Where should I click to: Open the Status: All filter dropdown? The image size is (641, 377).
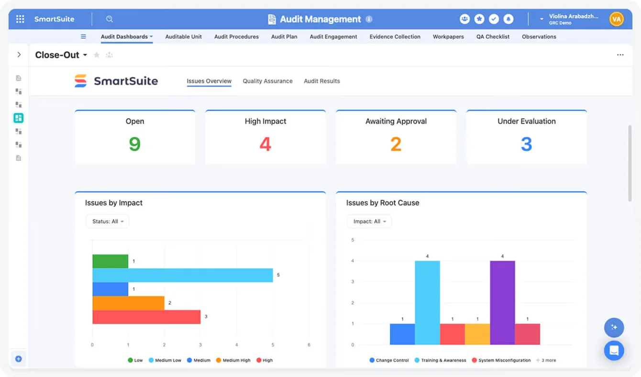(108, 222)
